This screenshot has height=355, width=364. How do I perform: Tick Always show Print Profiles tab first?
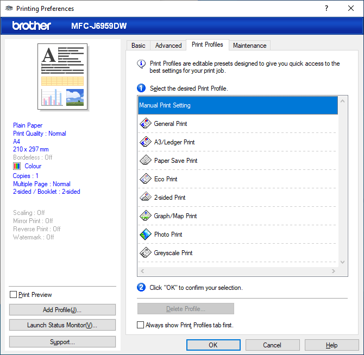(x=141, y=325)
